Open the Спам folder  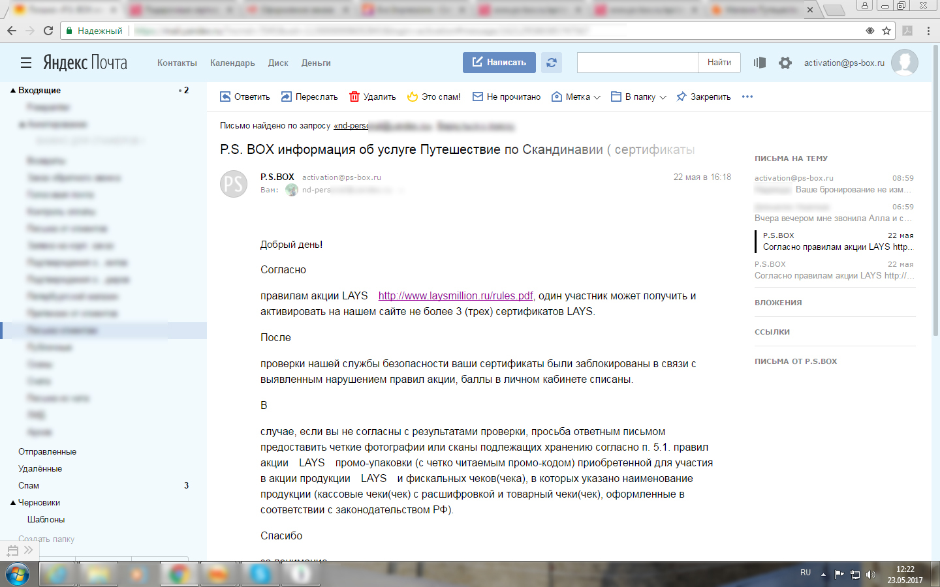click(29, 485)
